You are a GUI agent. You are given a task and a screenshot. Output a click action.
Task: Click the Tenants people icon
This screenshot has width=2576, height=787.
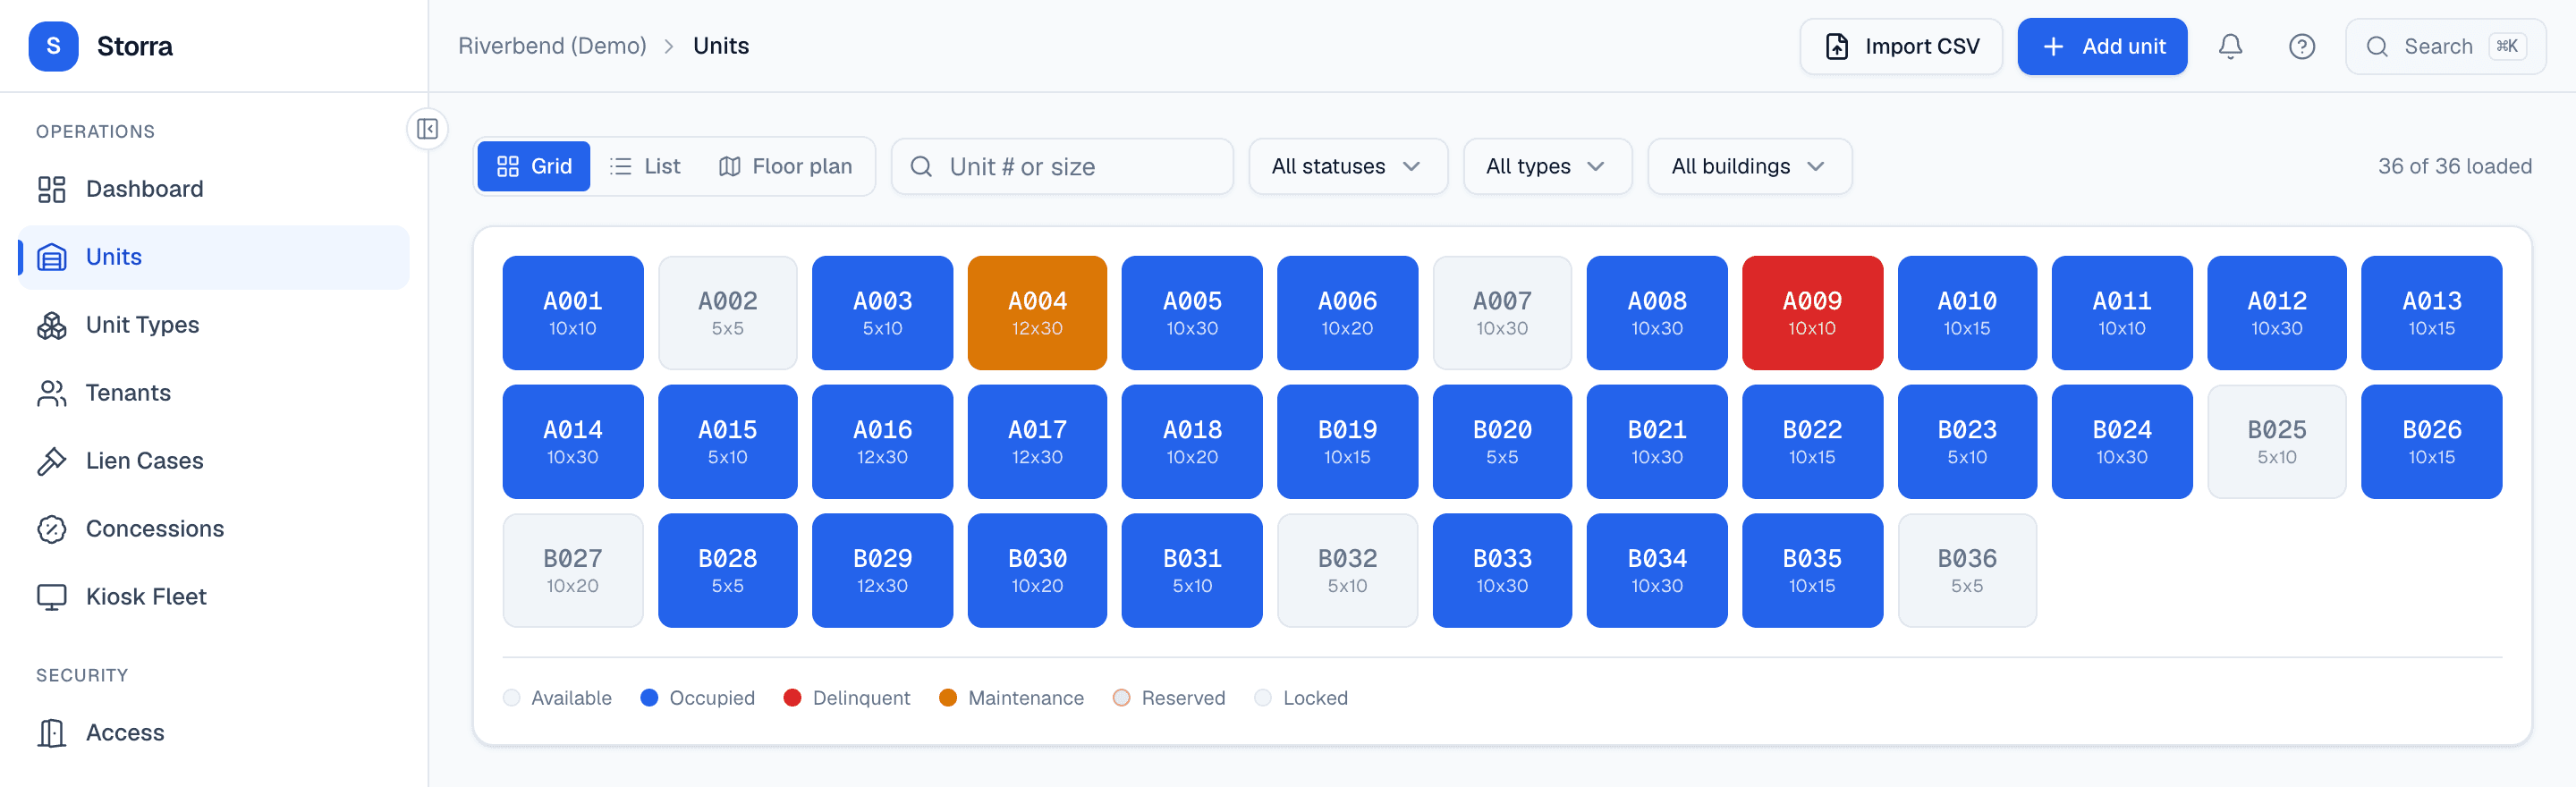[x=51, y=393]
